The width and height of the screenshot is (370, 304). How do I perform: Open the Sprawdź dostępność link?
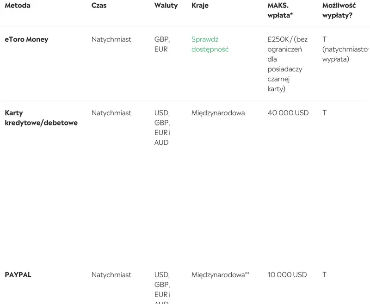[210, 44]
